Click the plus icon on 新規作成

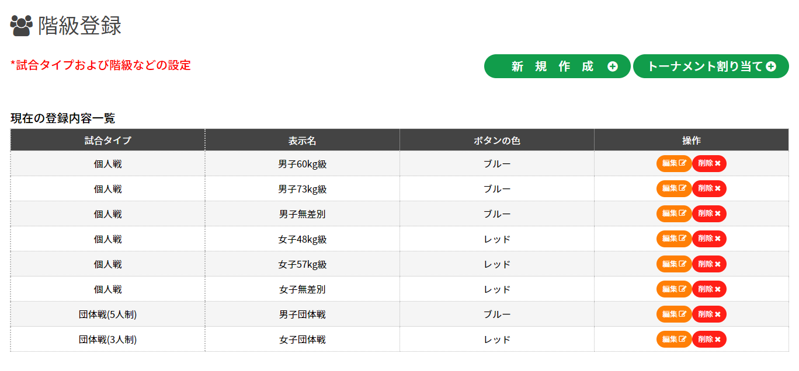(612, 66)
